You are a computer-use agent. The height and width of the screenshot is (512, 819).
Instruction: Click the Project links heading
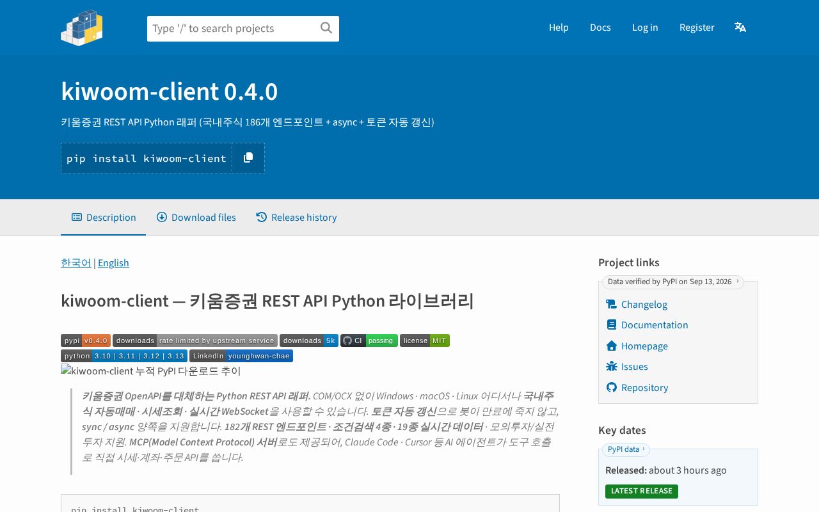(629, 263)
